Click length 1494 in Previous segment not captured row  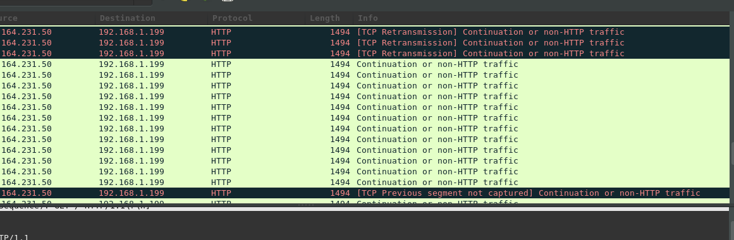click(340, 193)
